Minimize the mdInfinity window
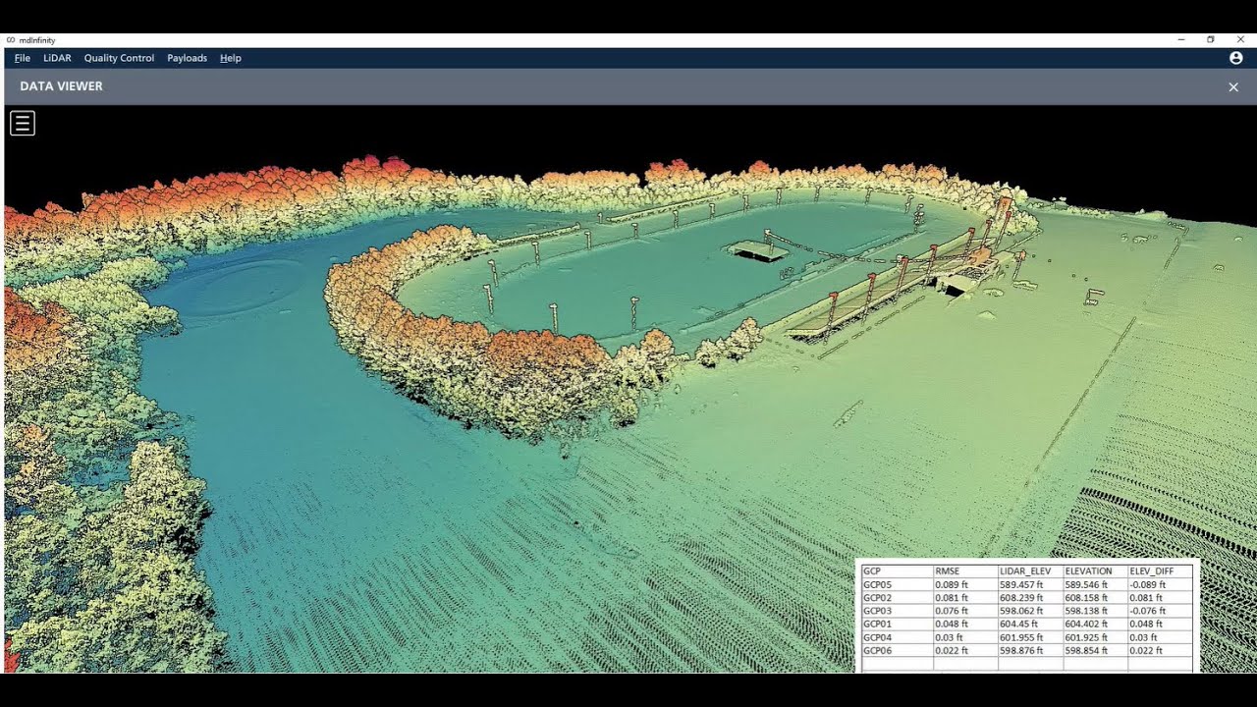 tap(1180, 40)
